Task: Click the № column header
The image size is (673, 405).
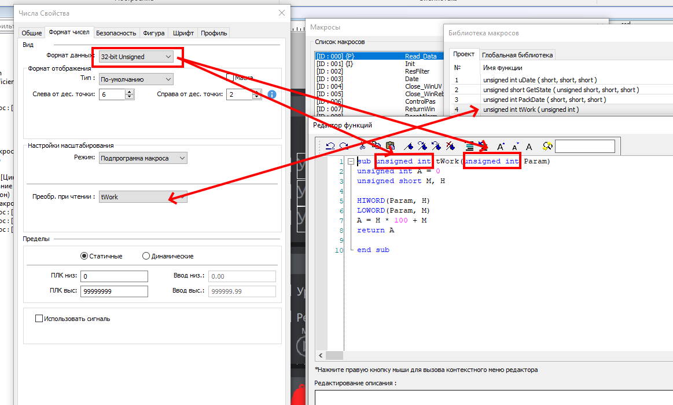Action: pyautogui.click(x=458, y=67)
